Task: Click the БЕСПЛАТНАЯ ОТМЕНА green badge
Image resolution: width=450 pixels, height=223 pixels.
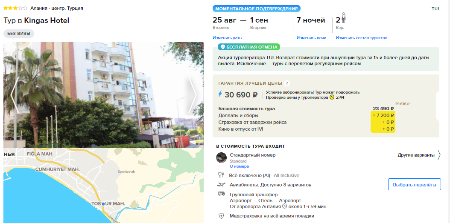Action: tap(248, 47)
